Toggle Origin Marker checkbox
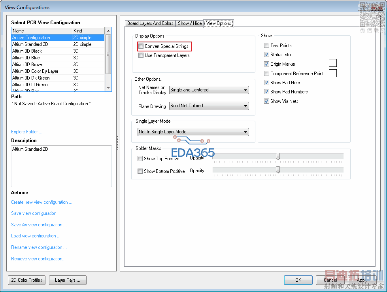This screenshot has width=387, height=292. tap(266, 64)
